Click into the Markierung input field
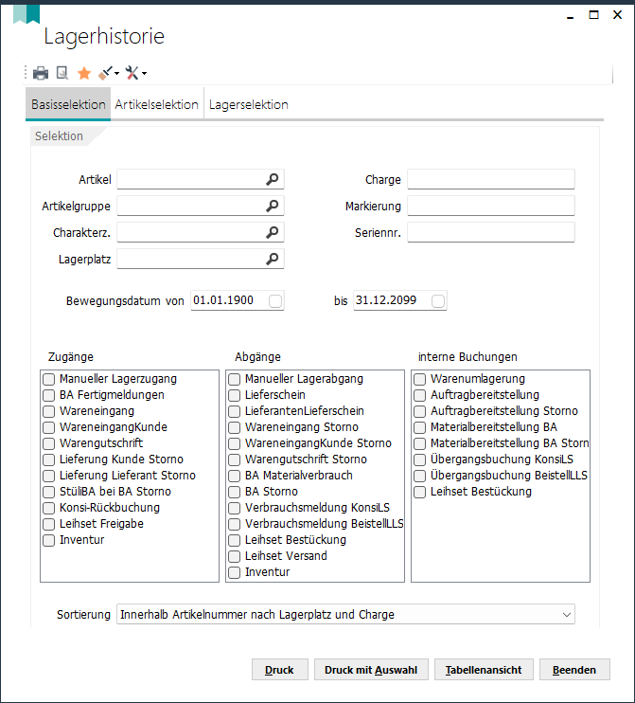635x703 pixels. 491,206
